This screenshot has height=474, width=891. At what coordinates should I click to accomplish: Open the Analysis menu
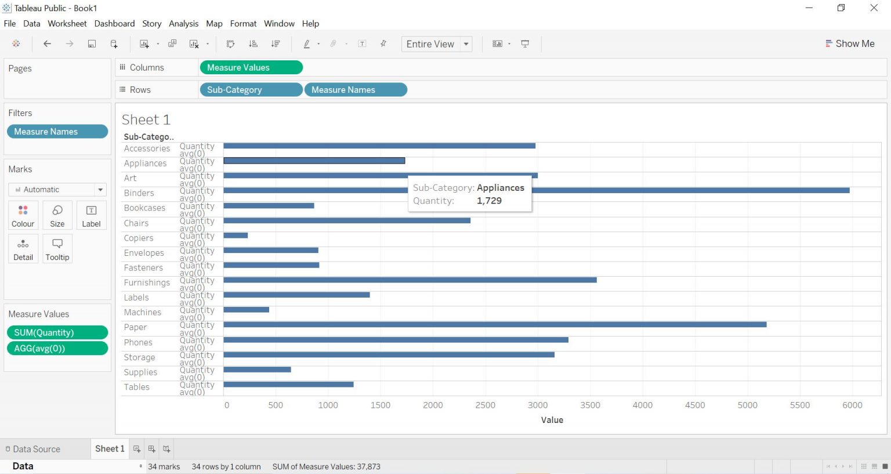coord(183,24)
